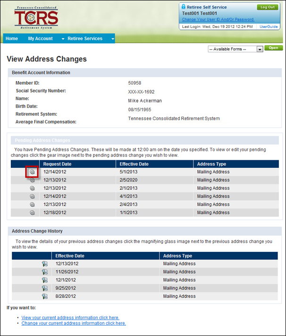Open history details for 8/28/2012
The height and width of the screenshot is (336, 286).
[44, 296]
